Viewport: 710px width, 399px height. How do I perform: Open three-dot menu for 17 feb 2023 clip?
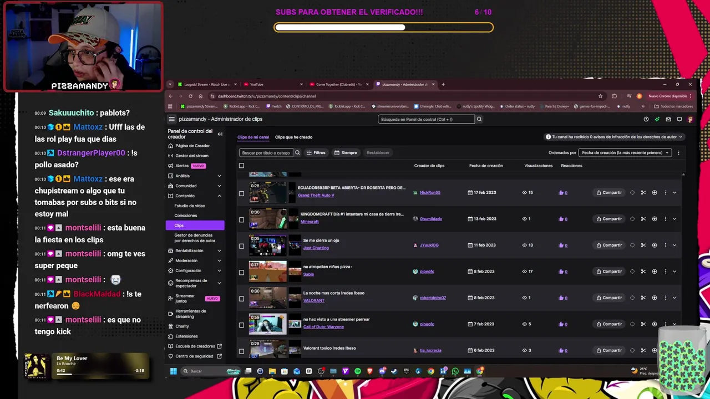click(666, 192)
